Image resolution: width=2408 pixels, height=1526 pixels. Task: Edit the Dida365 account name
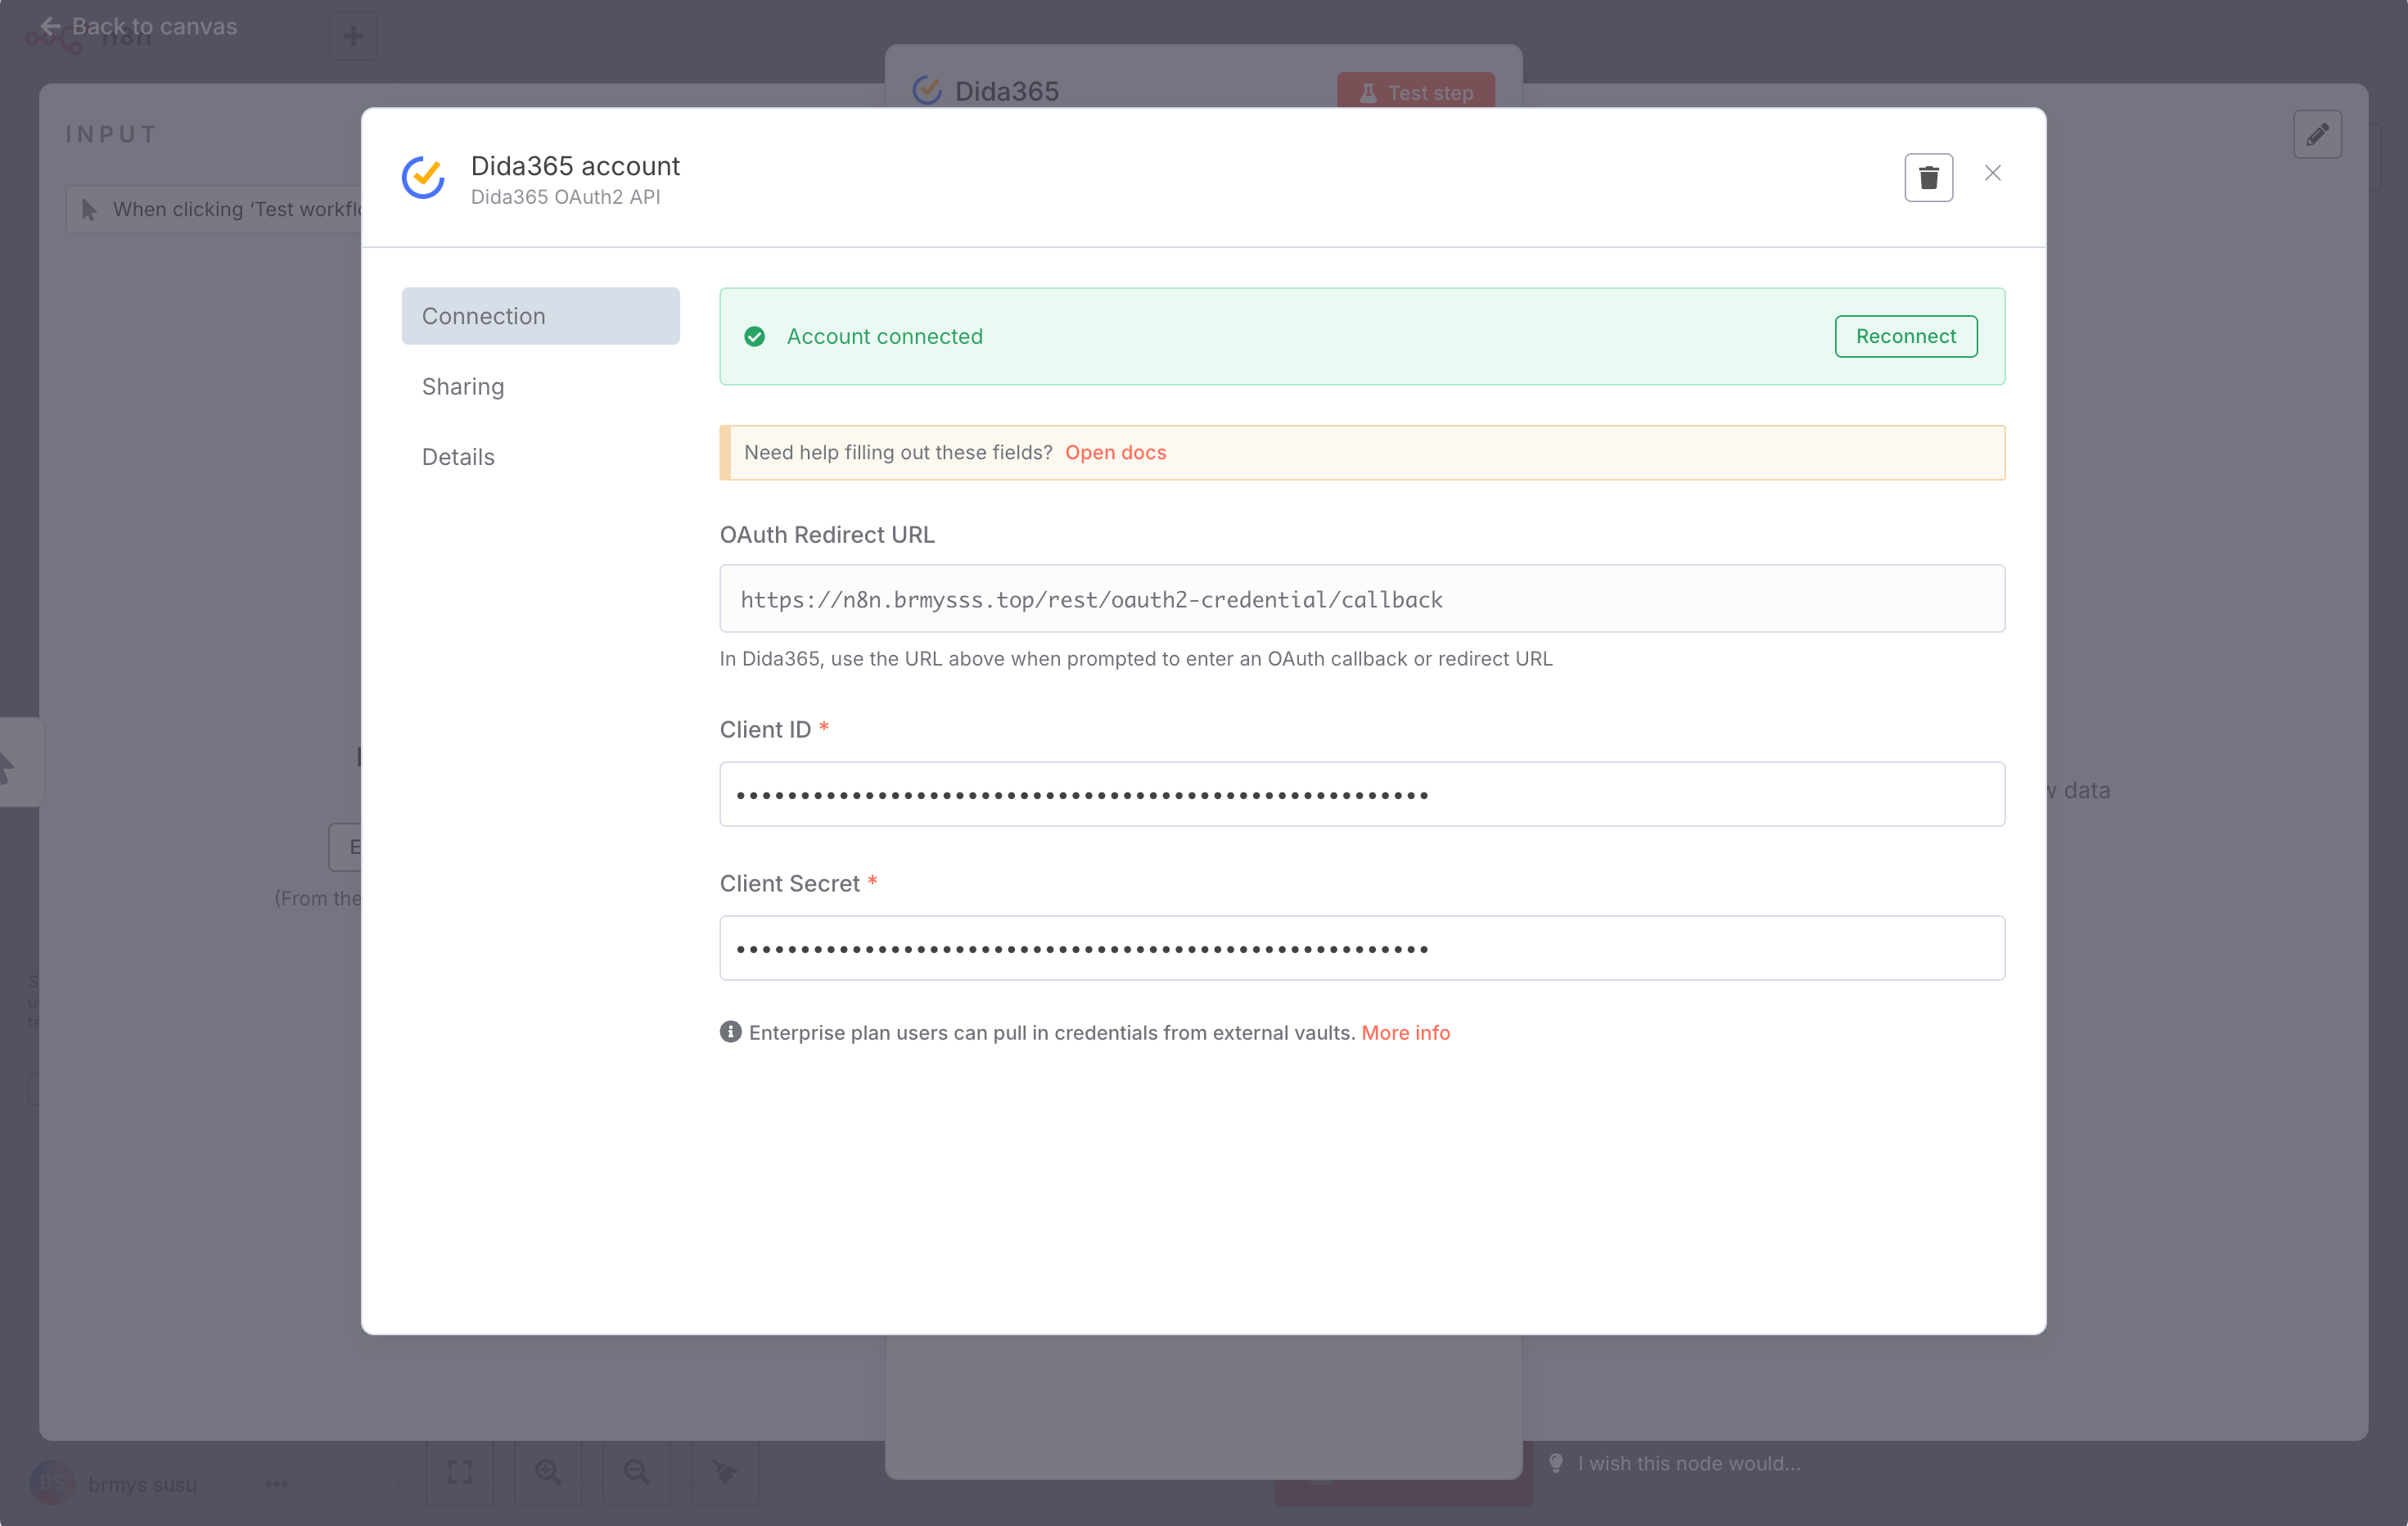tap(575, 165)
